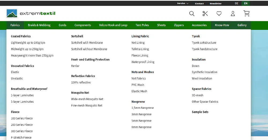Open the wishlist heart icon
This screenshot has width=268, height=140.
coord(219,14)
